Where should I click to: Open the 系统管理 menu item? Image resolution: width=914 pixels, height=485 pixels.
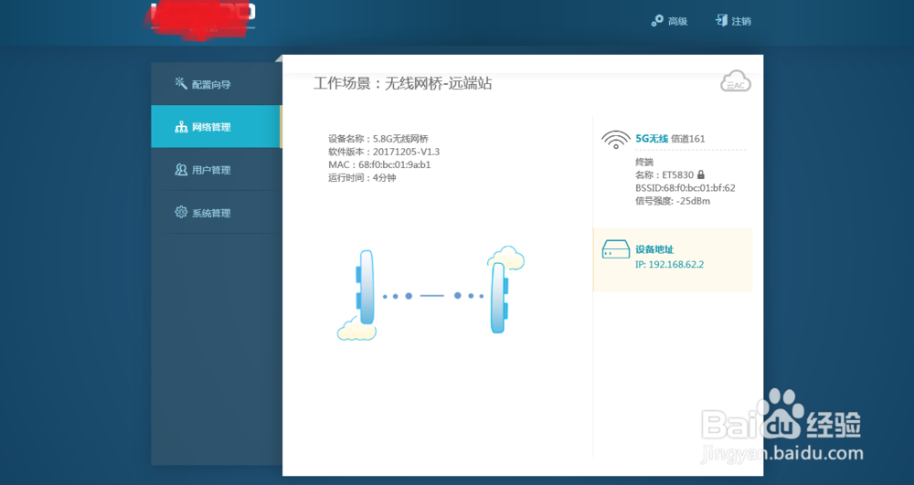(x=217, y=213)
